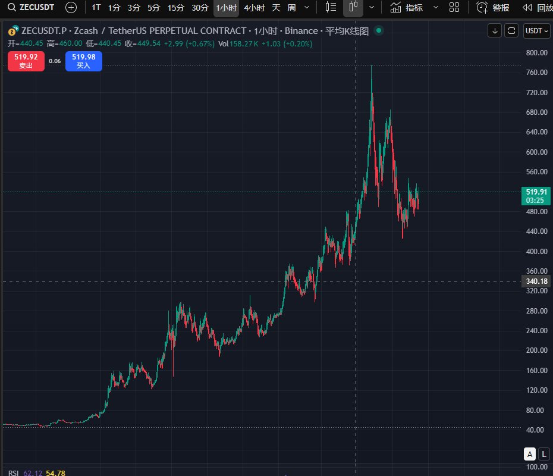
Task: Expand the time interval dropdown chevron
Action: (307, 7)
